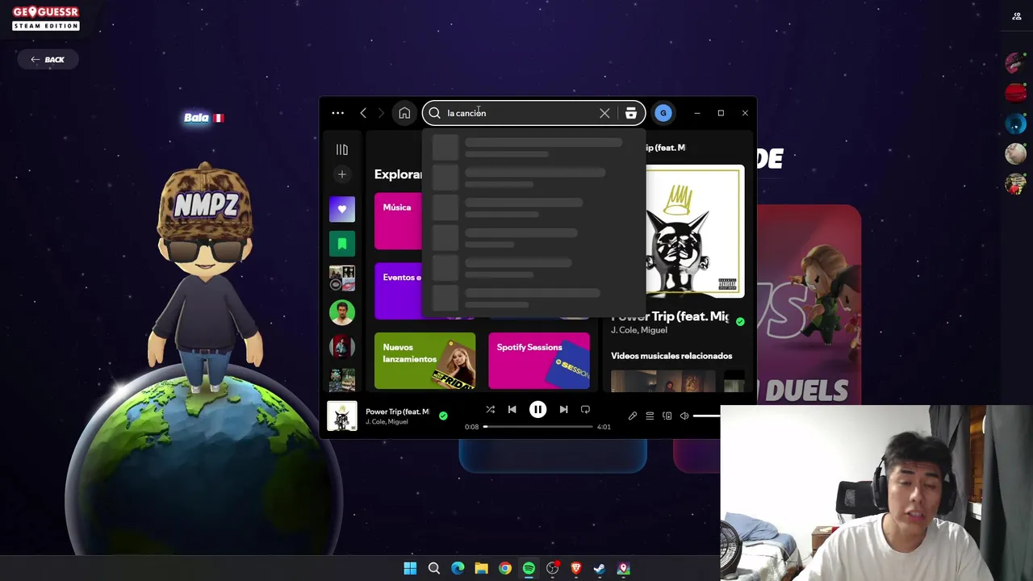Open the Spotify profile avatar menu
Viewport: 1033px width, 581px height.
coord(663,113)
